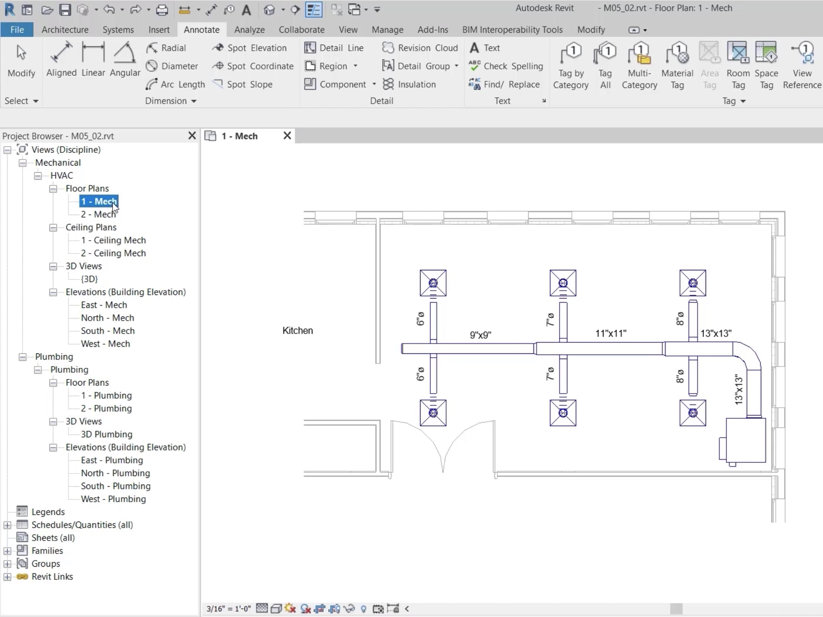The height and width of the screenshot is (617, 823).
Task: Activate the Text annotation tool
Action: (x=485, y=48)
